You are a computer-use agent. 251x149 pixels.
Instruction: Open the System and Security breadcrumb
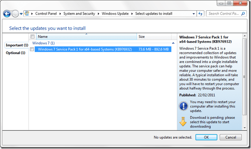tap(79, 14)
